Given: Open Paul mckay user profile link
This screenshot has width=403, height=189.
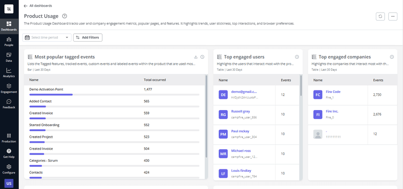Looking at the screenshot, I should pyautogui.click(x=240, y=131).
